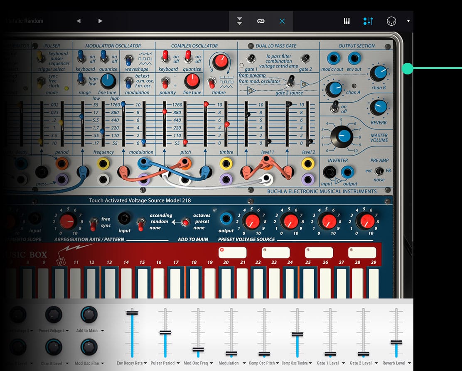Image resolution: width=462 pixels, height=371 pixels.
Task: Toggle the Complex Oscillator keyboard switch
Action: pos(165,57)
